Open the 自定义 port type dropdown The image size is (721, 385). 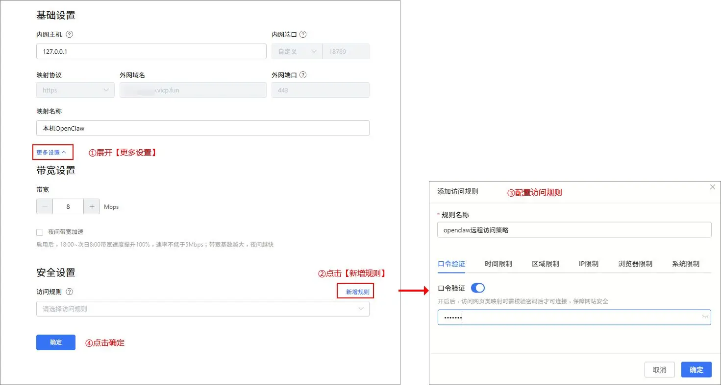[x=296, y=51]
